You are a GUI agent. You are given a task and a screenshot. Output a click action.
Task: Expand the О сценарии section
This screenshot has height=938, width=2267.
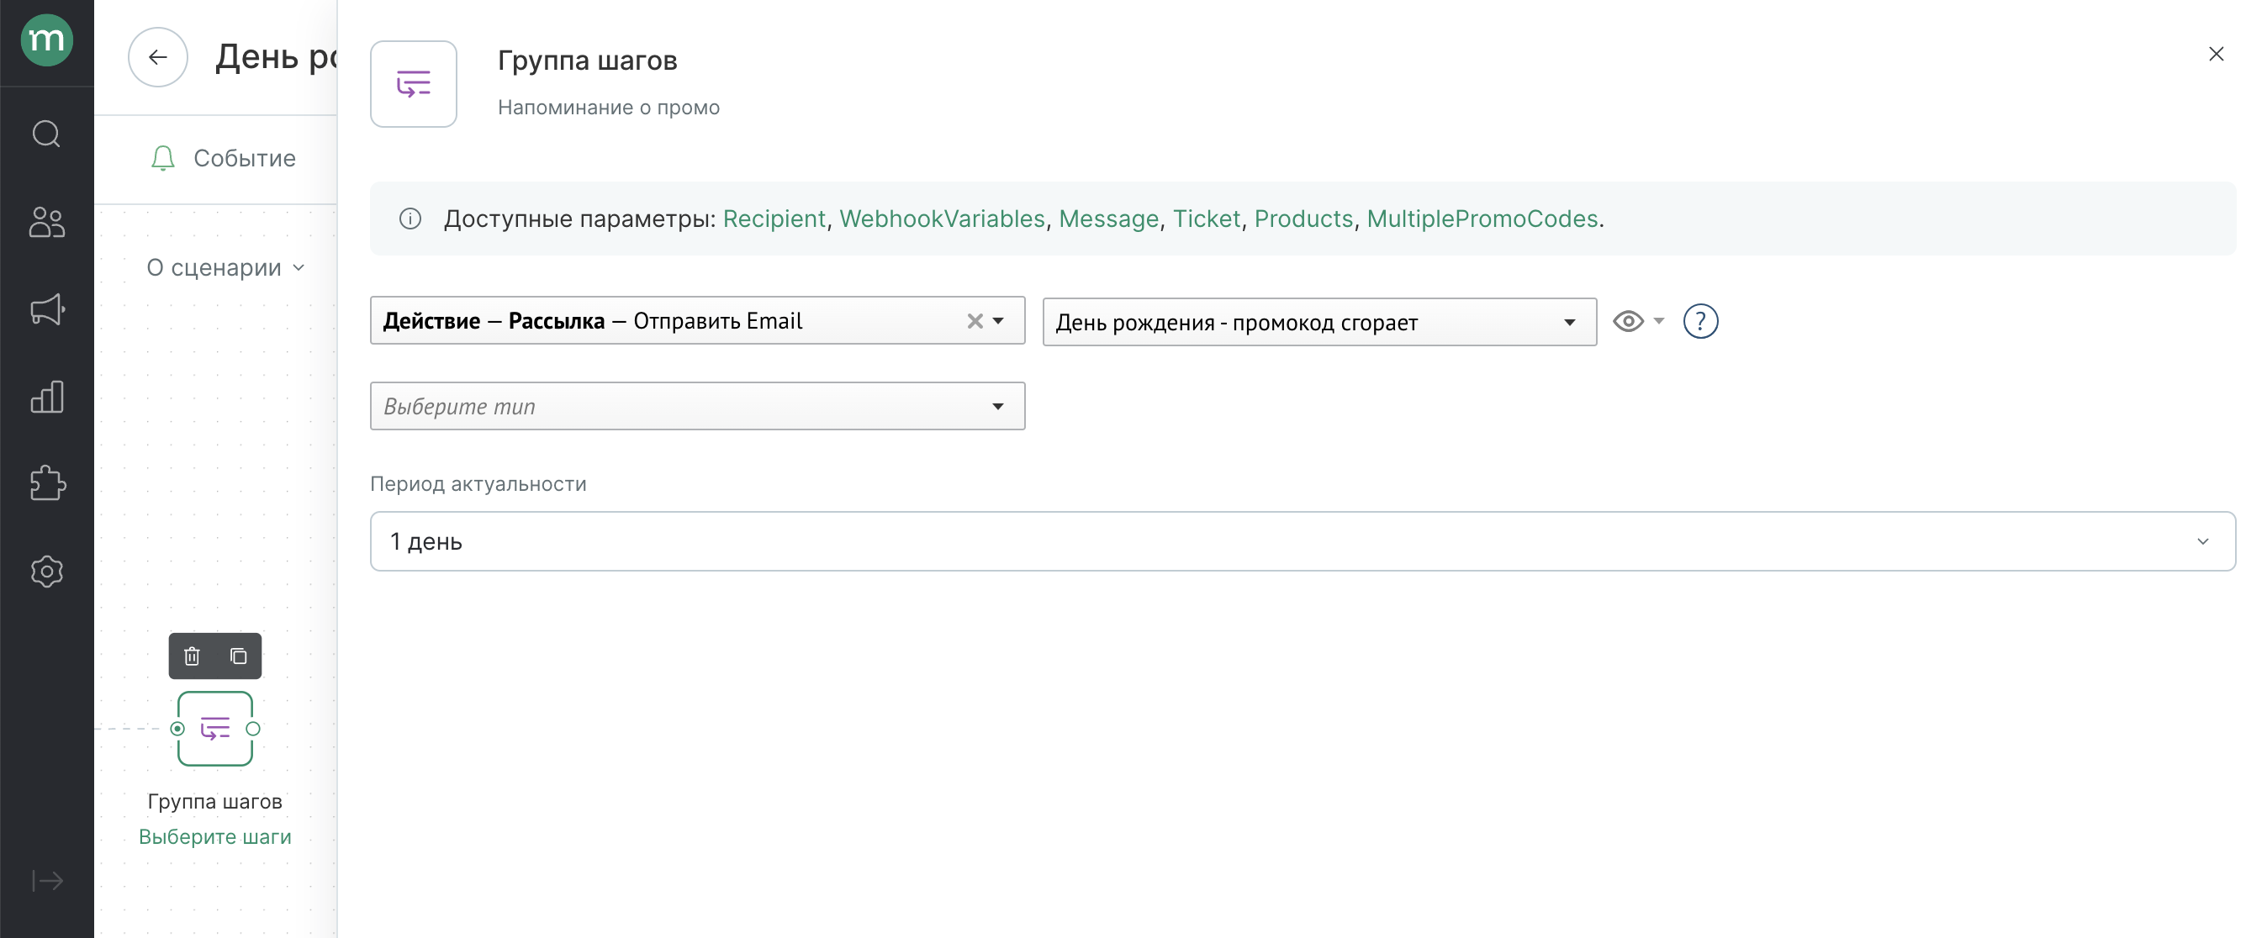225,267
